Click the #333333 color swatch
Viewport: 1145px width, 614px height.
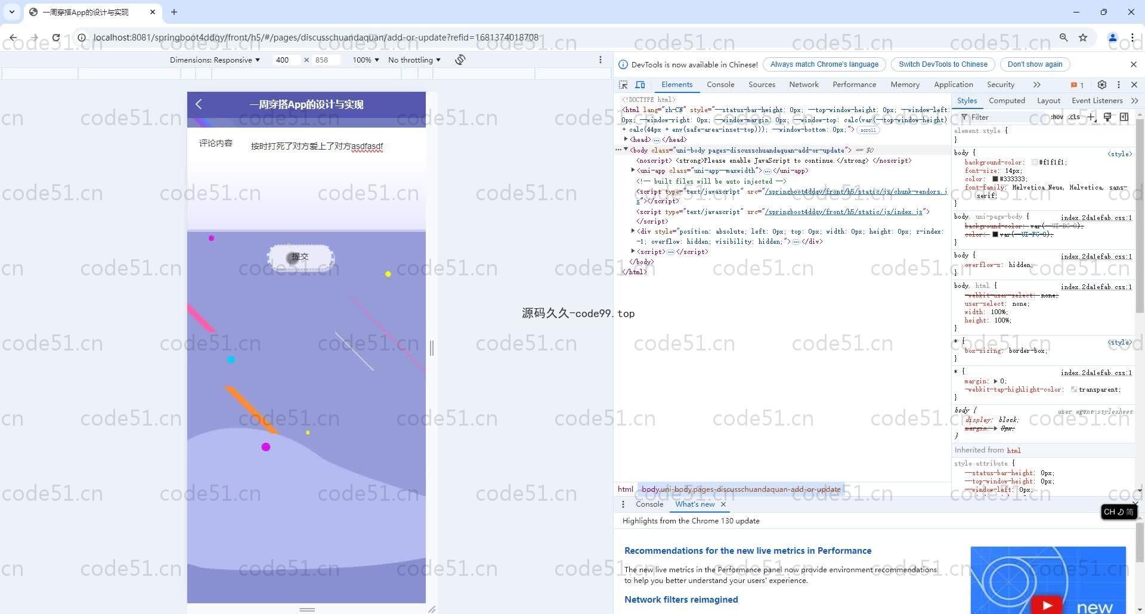[995, 179]
